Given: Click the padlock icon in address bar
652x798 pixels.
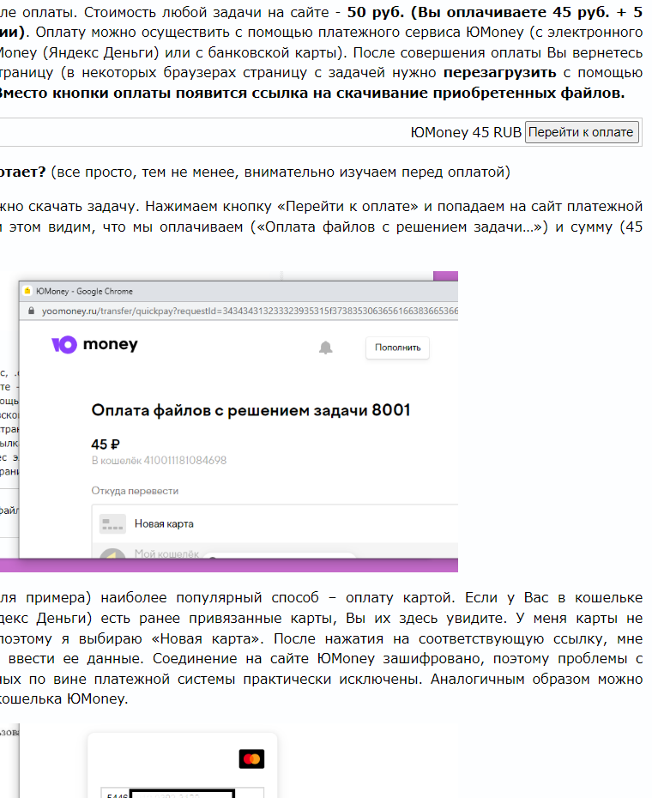Looking at the screenshot, I should pyautogui.click(x=31, y=311).
